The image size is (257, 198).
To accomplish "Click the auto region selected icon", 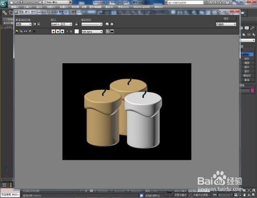I will coord(39,24).
